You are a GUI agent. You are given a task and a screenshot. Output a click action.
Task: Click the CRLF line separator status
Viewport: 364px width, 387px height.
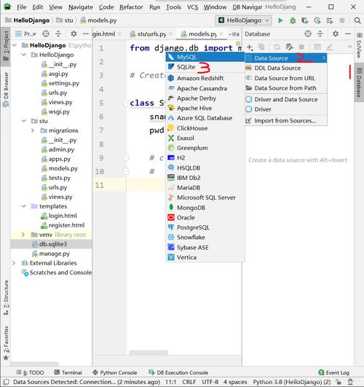[x=189, y=382]
